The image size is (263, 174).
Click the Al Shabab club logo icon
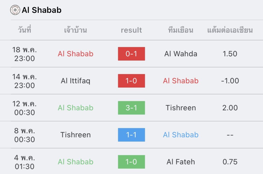click(x=15, y=10)
